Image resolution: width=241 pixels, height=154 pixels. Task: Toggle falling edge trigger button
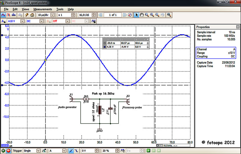(77, 151)
